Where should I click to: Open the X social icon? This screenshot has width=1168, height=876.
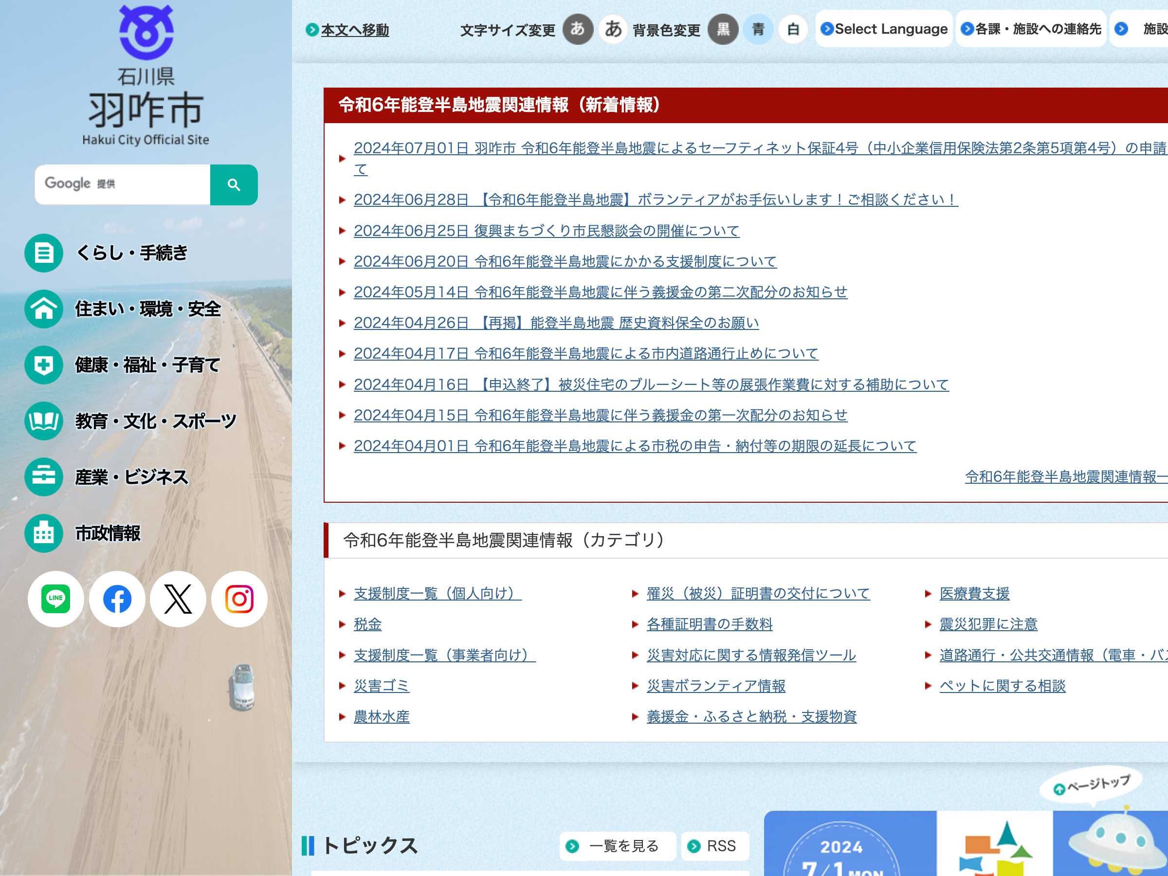click(x=178, y=599)
